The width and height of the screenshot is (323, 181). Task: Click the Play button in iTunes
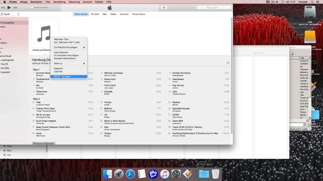(x=9, y=8)
